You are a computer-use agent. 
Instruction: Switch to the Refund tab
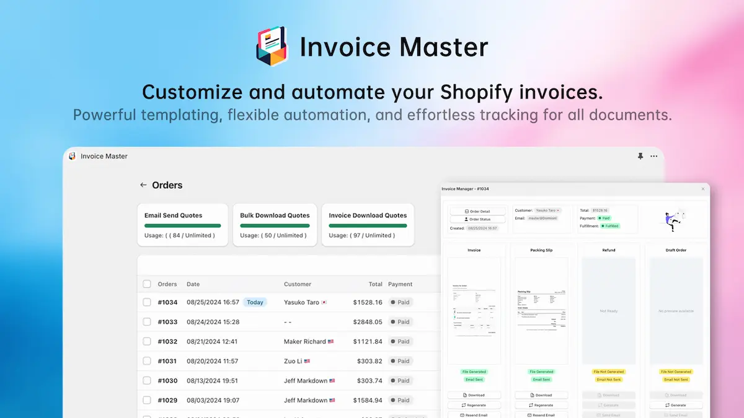click(x=609, y=250)
